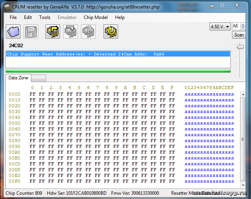251x199 pixels.
Task: Click the Read chip icon
Action: coord(53,31)
